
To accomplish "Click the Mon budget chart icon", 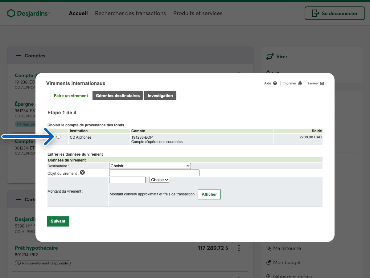I will click(x=269, y=263).
